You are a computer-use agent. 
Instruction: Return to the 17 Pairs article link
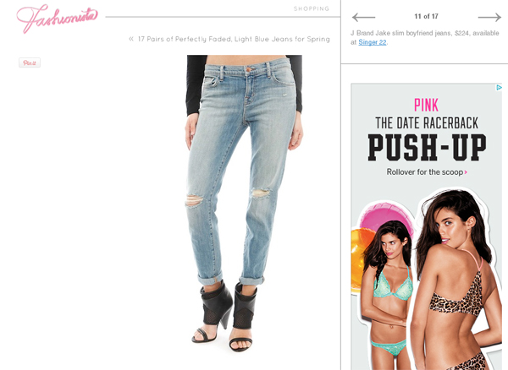[x=234, y=39]
